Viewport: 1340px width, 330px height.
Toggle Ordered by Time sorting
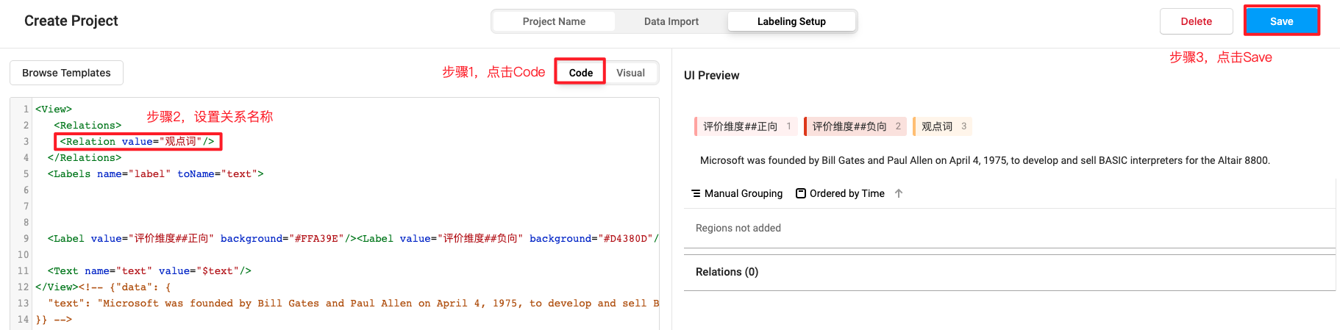(840, 193)
